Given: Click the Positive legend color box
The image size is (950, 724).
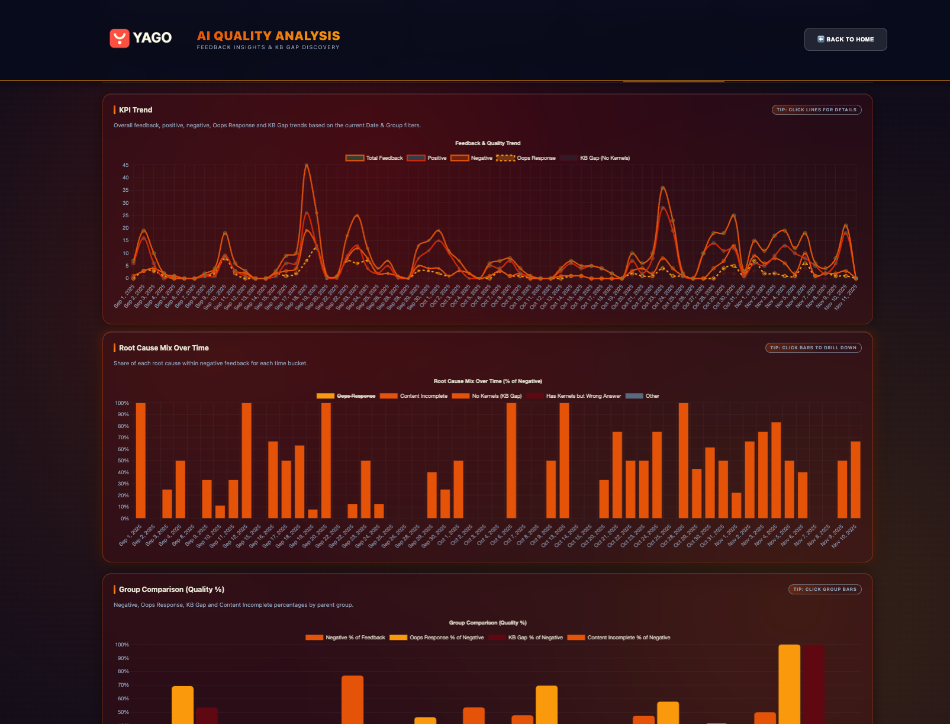Looking at the screenshot, I should (416, 158).
